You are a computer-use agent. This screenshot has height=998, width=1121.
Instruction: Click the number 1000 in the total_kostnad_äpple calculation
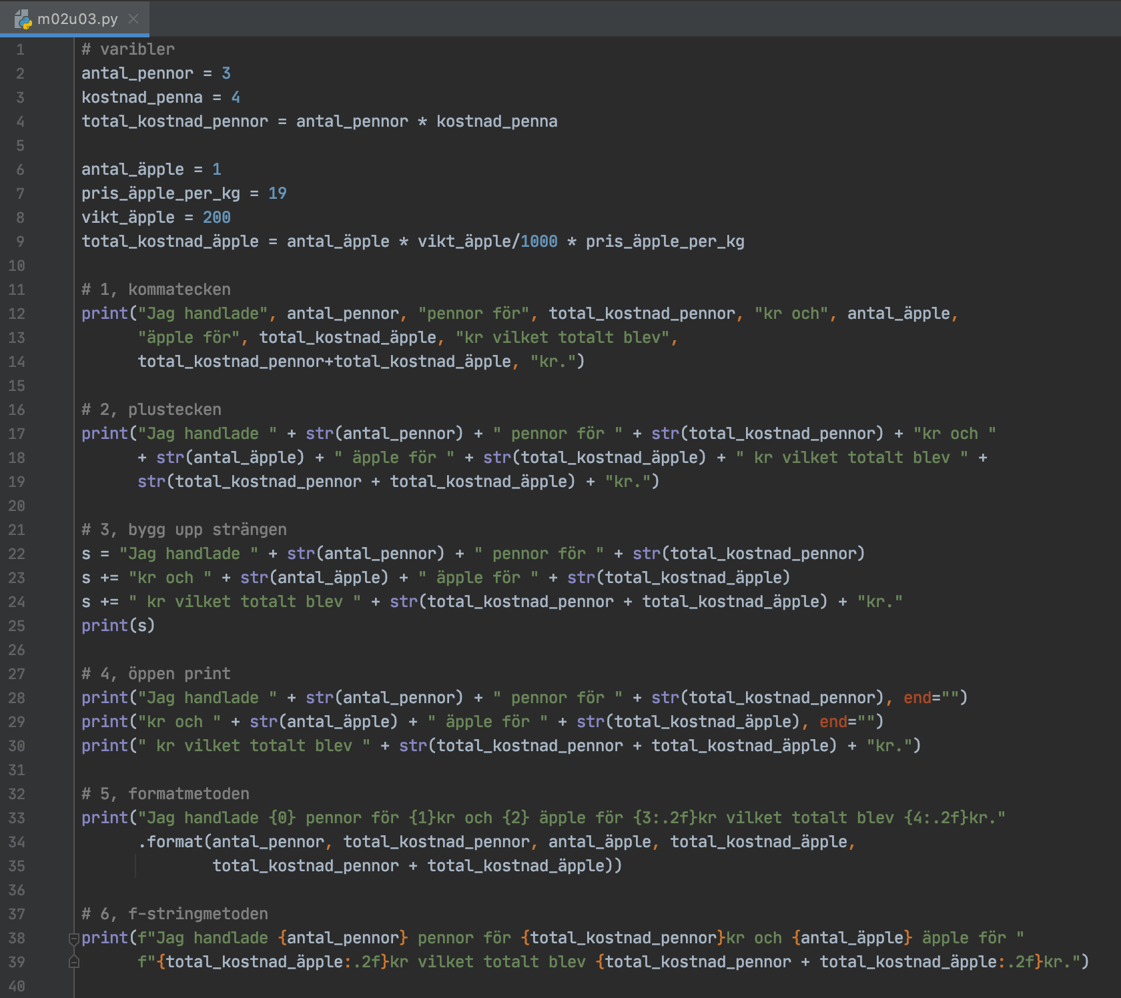coord(538,241)
